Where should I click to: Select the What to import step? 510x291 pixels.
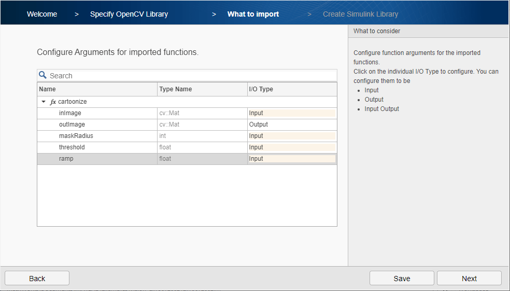coord(253,14)
